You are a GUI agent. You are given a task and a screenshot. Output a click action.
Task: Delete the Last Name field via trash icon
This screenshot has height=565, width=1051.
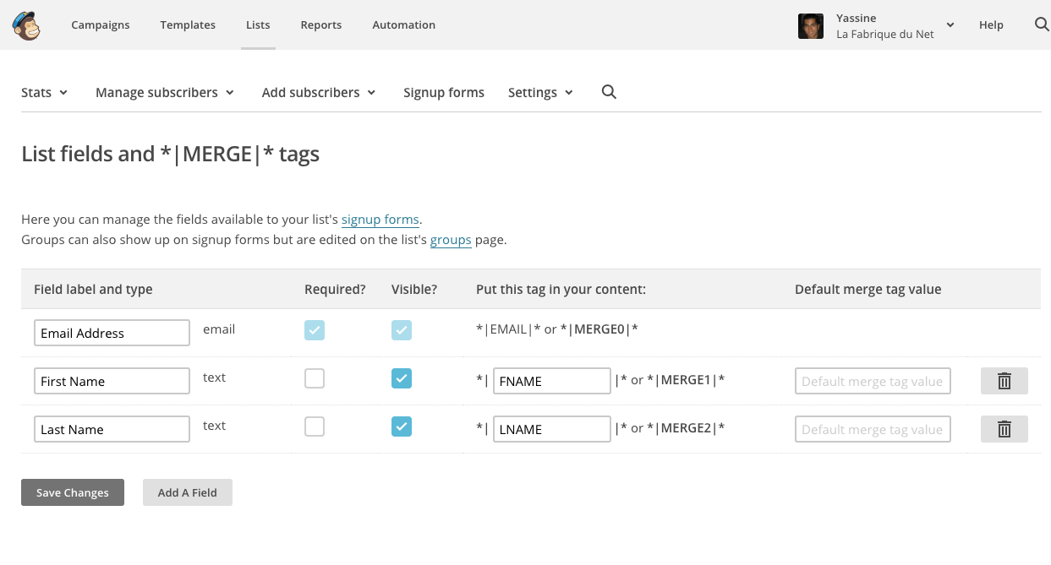coord(1004,429)
